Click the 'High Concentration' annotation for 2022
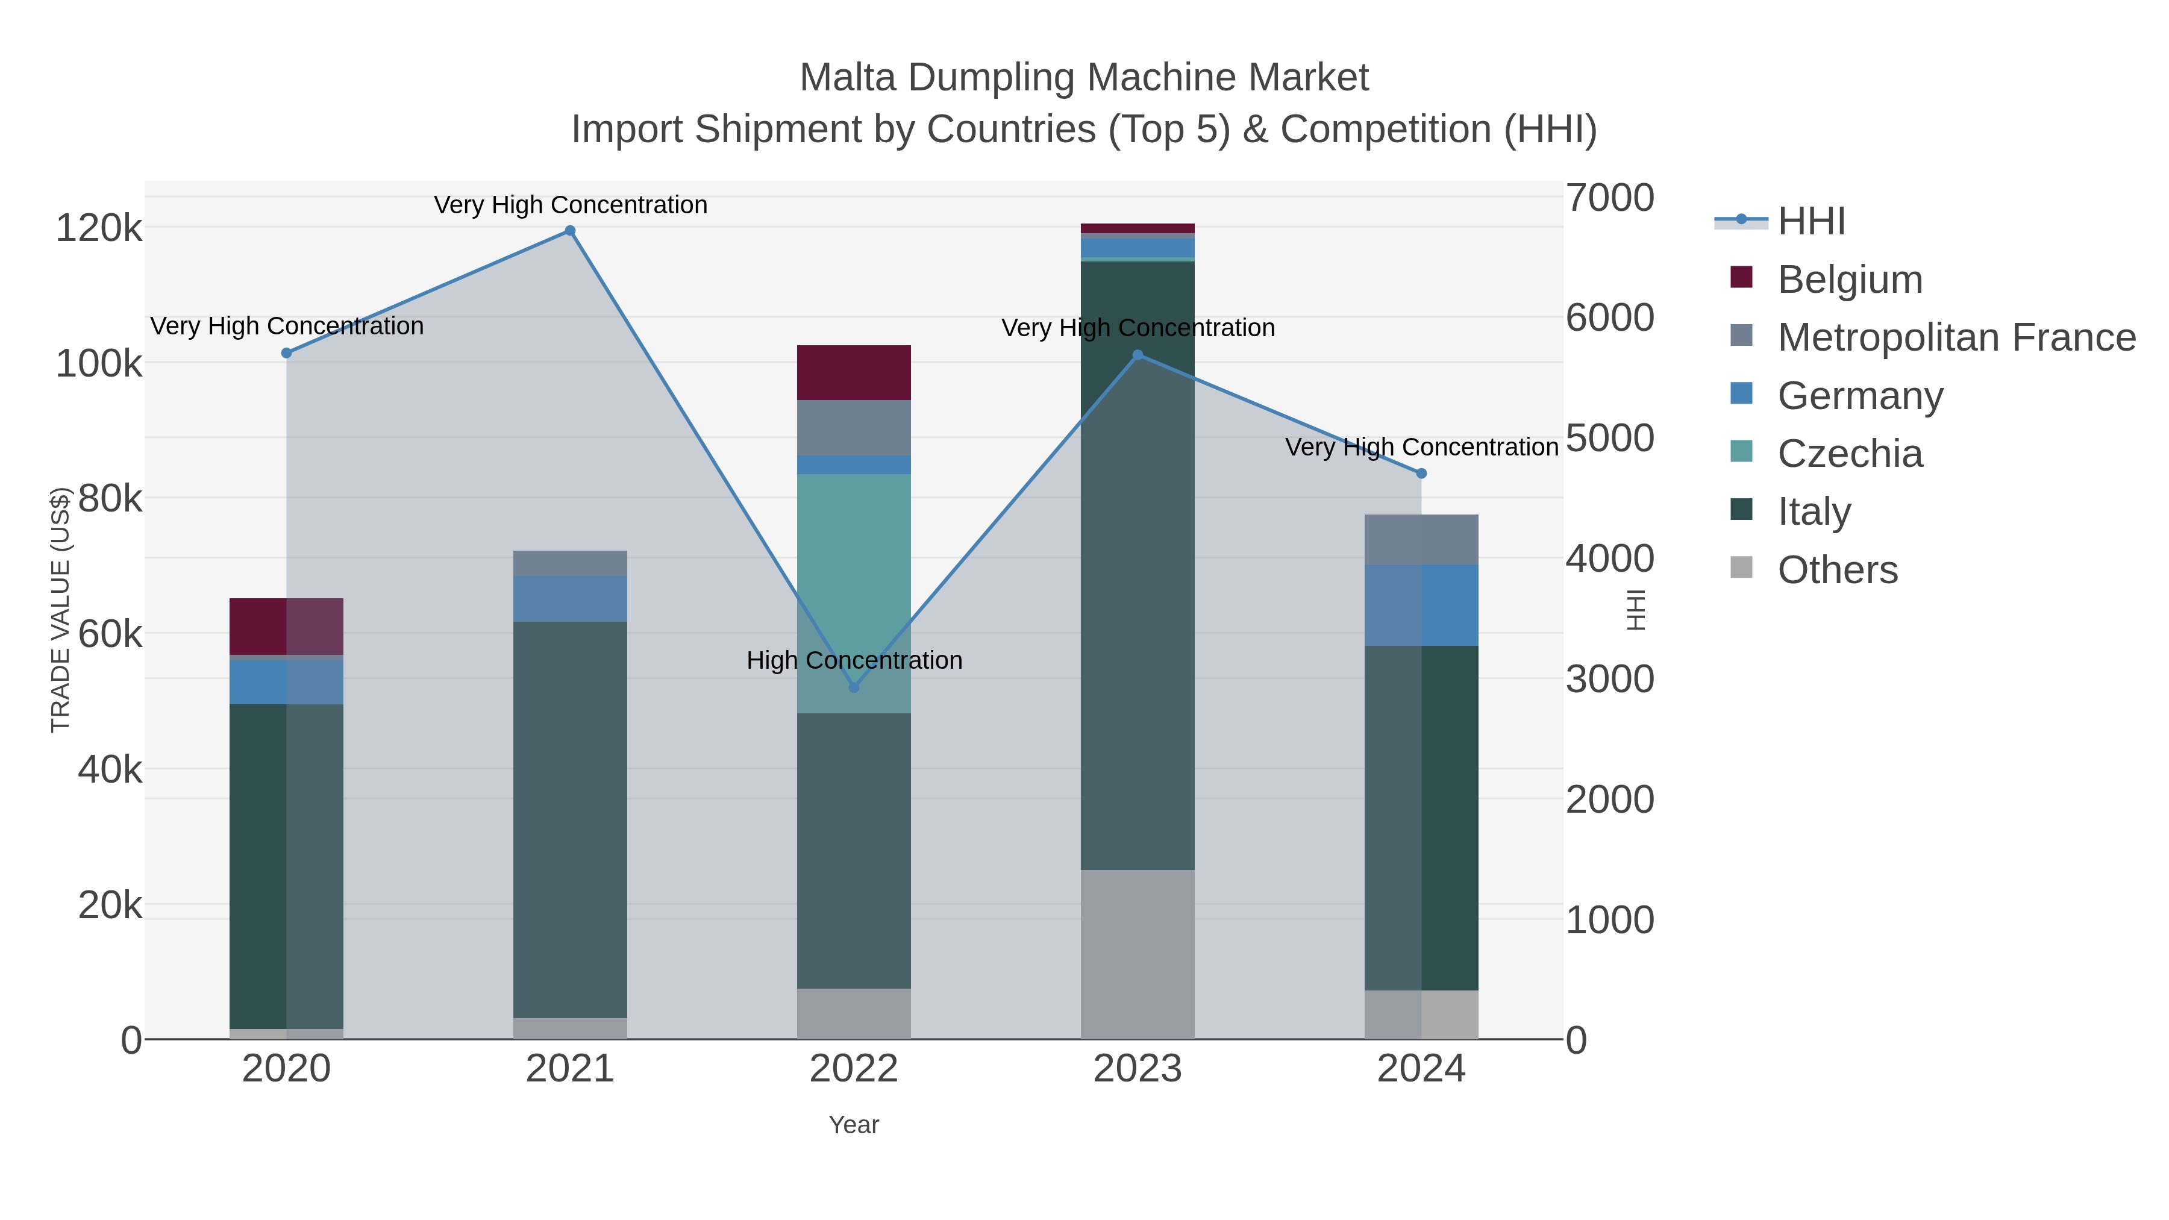The height and width of the screenshot is (1220, 2169). click(x=854, y=660)
